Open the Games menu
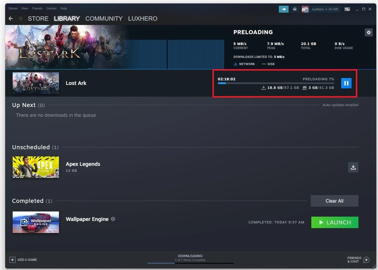This screenshot has height=270, width=378. pyautogui.click(x=51, y=8)
